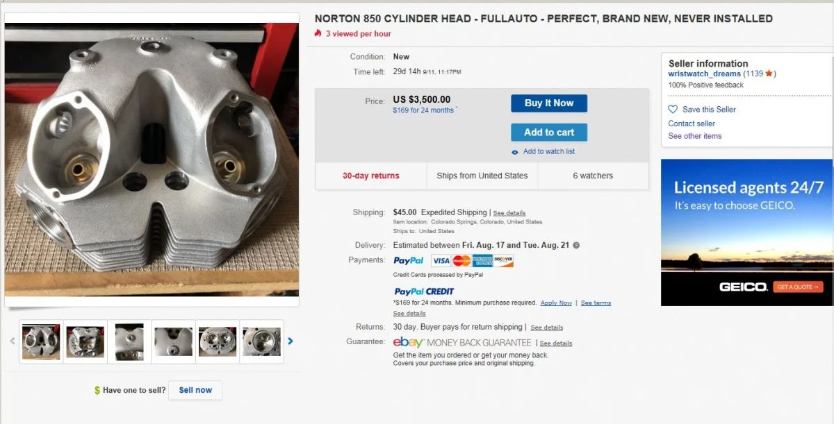Open delivery estimate help via the question mark icon
The image size is (834, 424).
(576, 245)
